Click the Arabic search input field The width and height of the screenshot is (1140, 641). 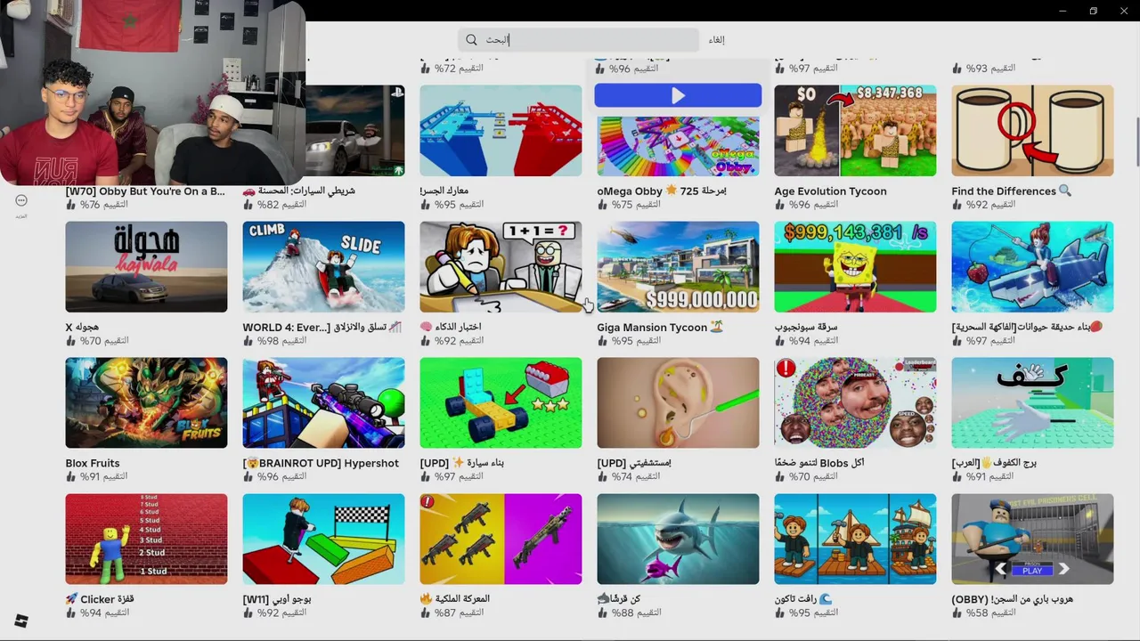[578, 40]
